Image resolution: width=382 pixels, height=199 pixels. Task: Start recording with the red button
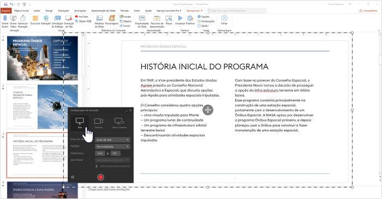click(x=100, y=177)
